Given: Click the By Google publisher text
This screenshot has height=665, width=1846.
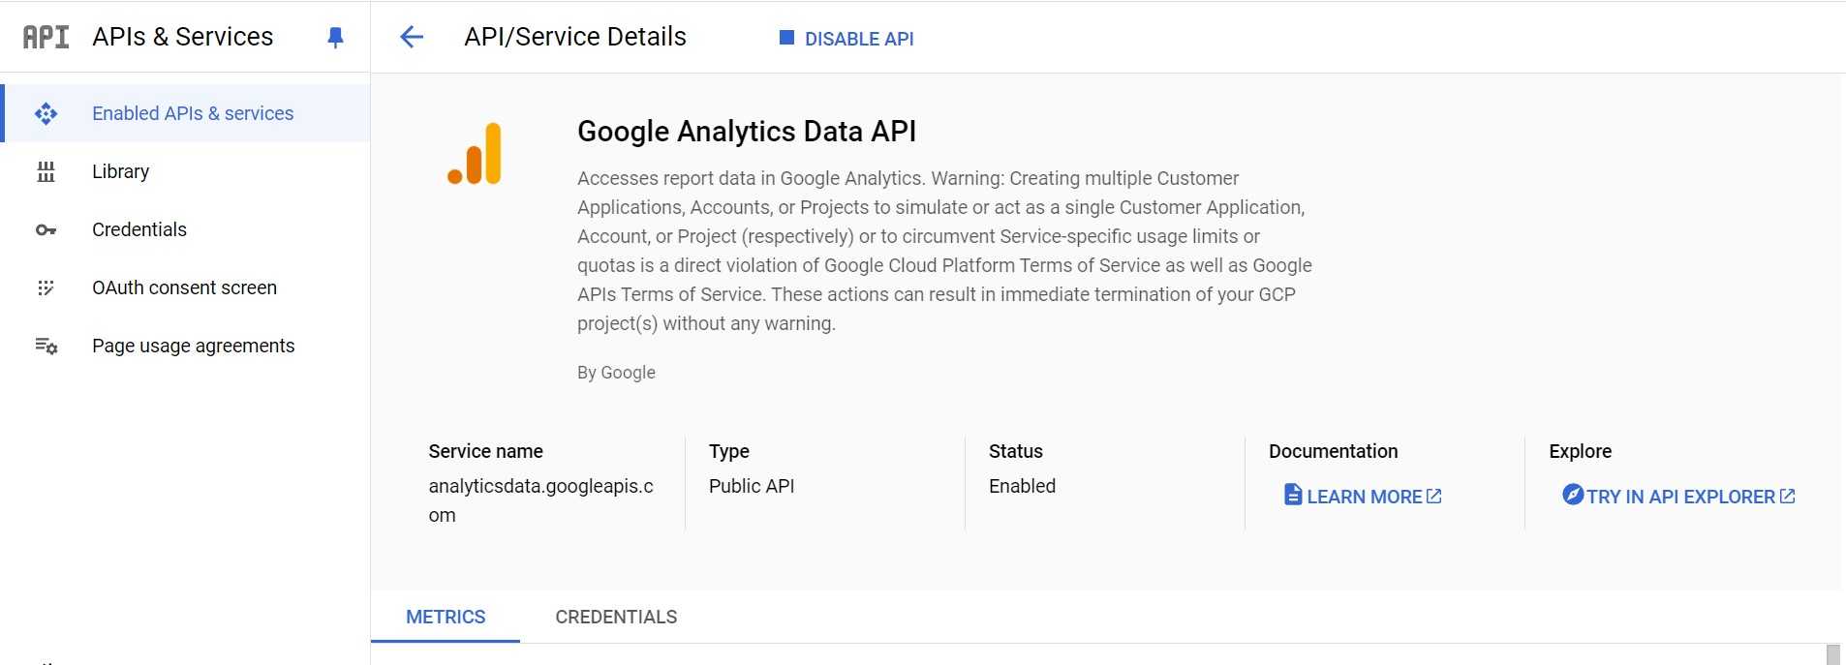Looking at the screenshot, I should click(x=616, y=373).
